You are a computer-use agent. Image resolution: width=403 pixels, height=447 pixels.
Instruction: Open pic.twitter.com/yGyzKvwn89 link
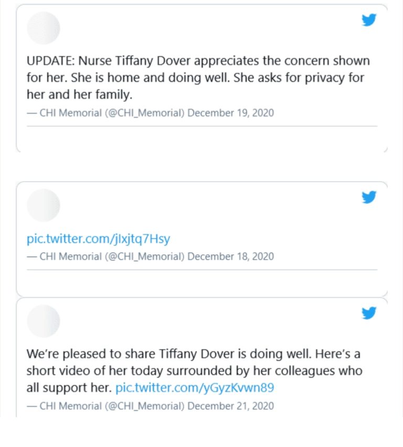click(x=195, y=388)
